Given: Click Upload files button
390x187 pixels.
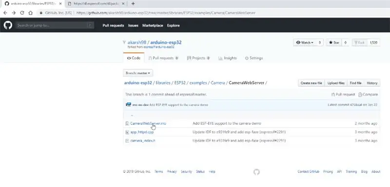Looking at the screenshot, I should (x=336, y=83).
